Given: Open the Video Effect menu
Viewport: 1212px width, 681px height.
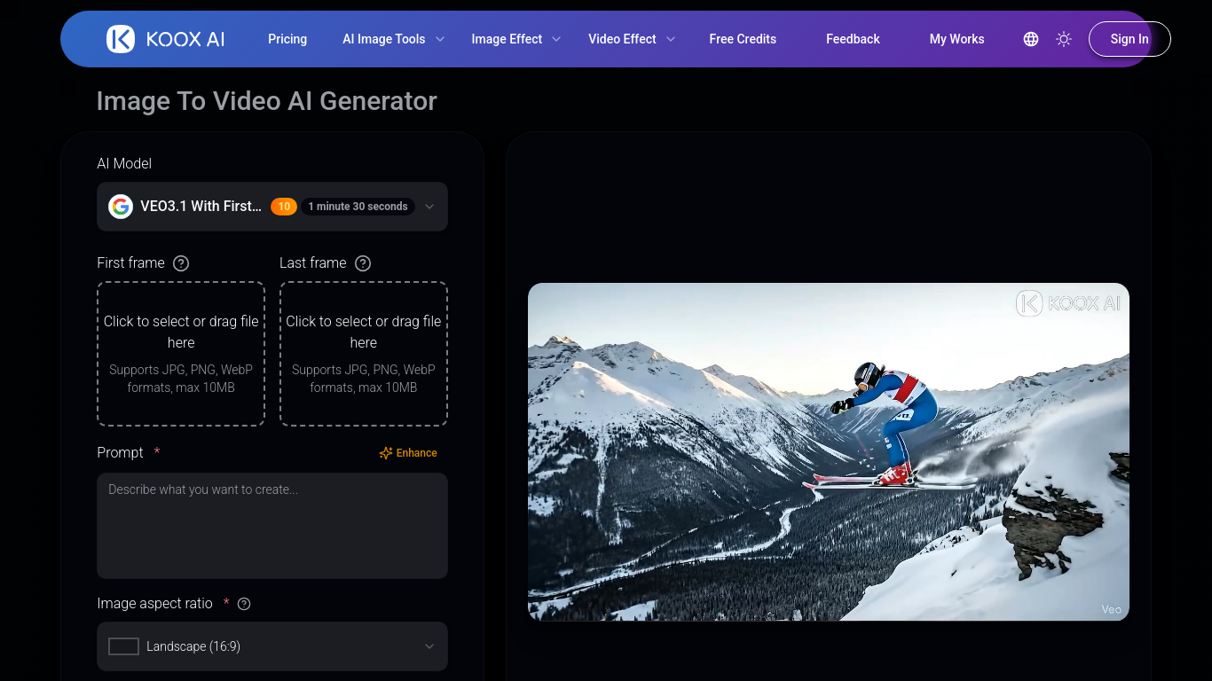Looking at the screenshot, I should tap(631, 39).
